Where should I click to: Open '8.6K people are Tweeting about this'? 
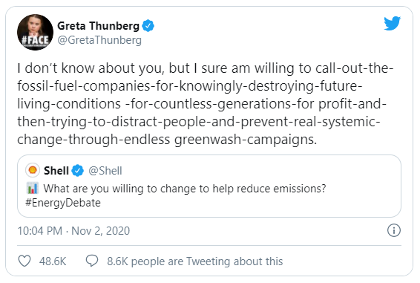194,261
